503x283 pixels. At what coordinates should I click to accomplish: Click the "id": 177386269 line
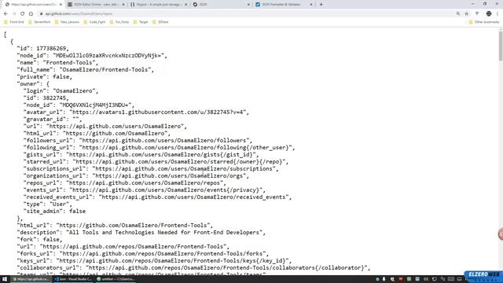click(43, 49)
